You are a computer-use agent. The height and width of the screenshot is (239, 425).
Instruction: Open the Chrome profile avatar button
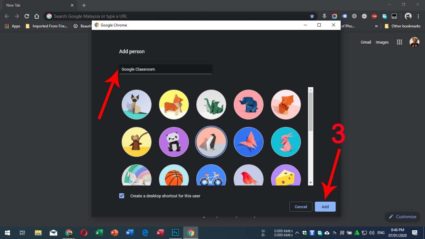point(408,16)
